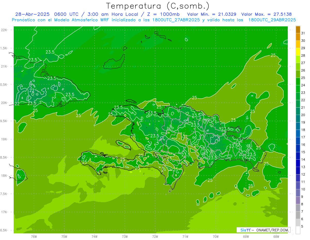
Task: Click the '74W' longitude axis label
Action: tap(95, 236)
